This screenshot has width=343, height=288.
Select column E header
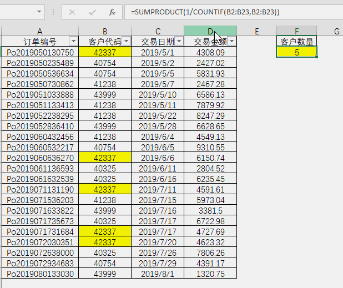point(257,31)
